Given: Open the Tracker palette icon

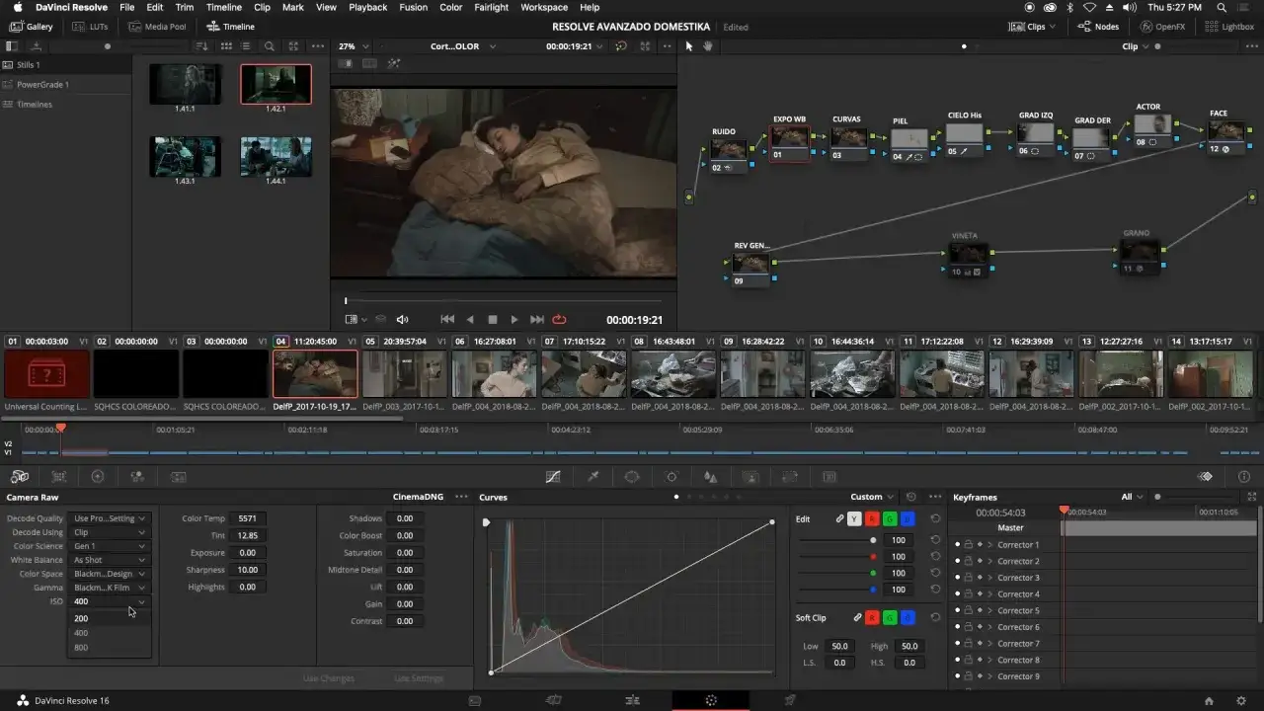Looking at the screenshot, I should point(671,476).
